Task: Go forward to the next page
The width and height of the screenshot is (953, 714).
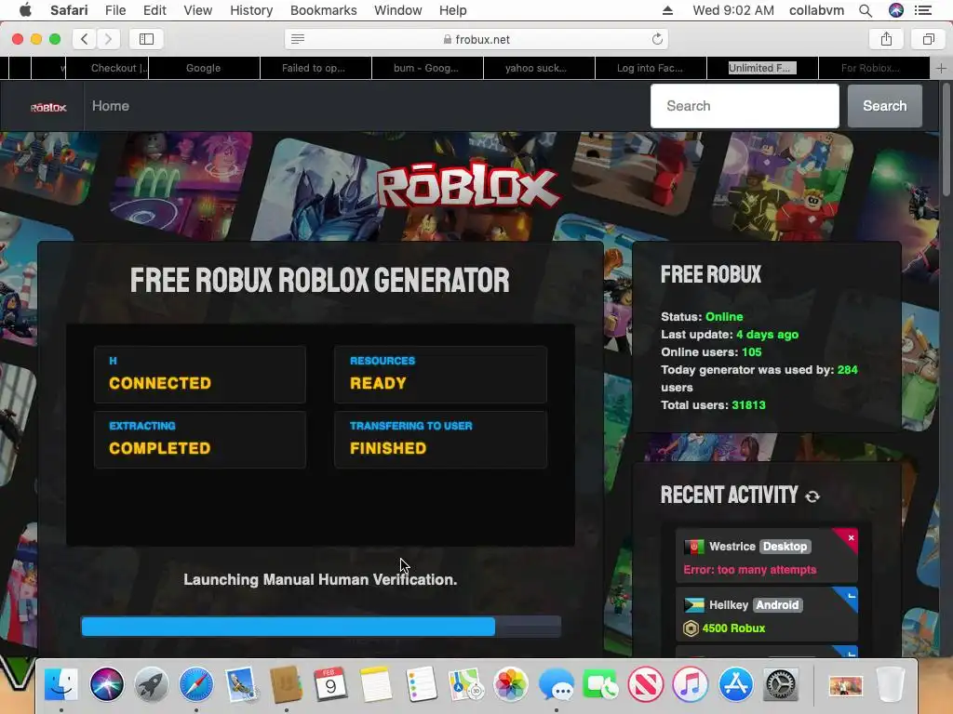Action: point(108,39)
